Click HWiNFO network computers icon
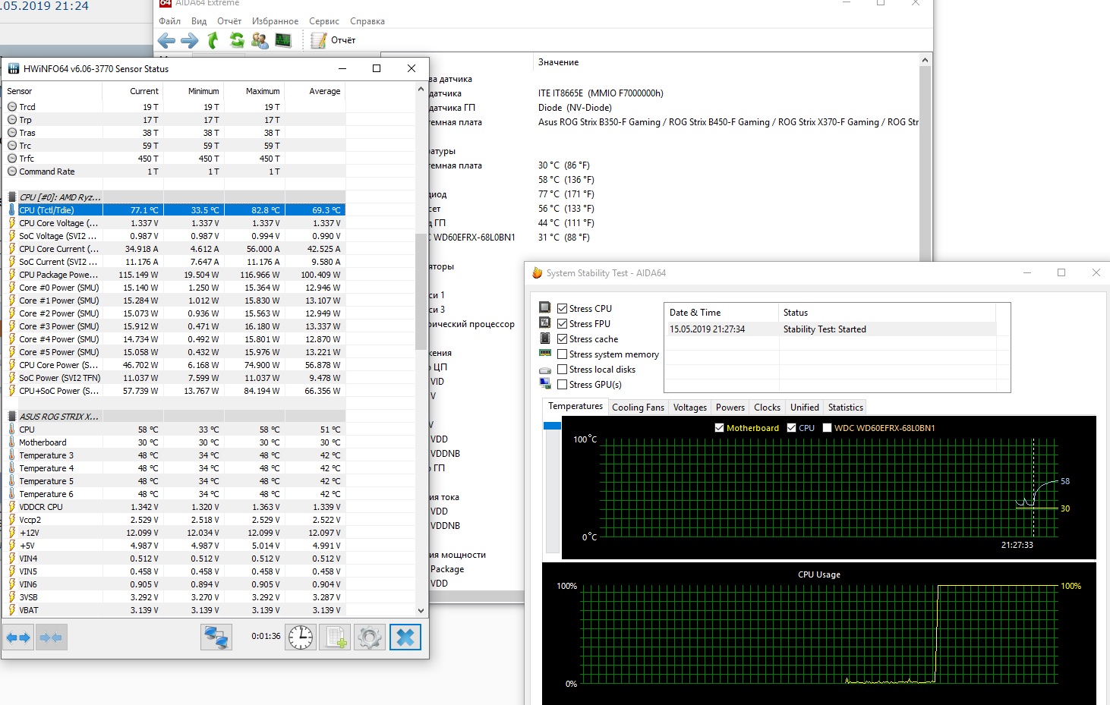Screen dimensions: 1110x705 [x=216, y=637]
